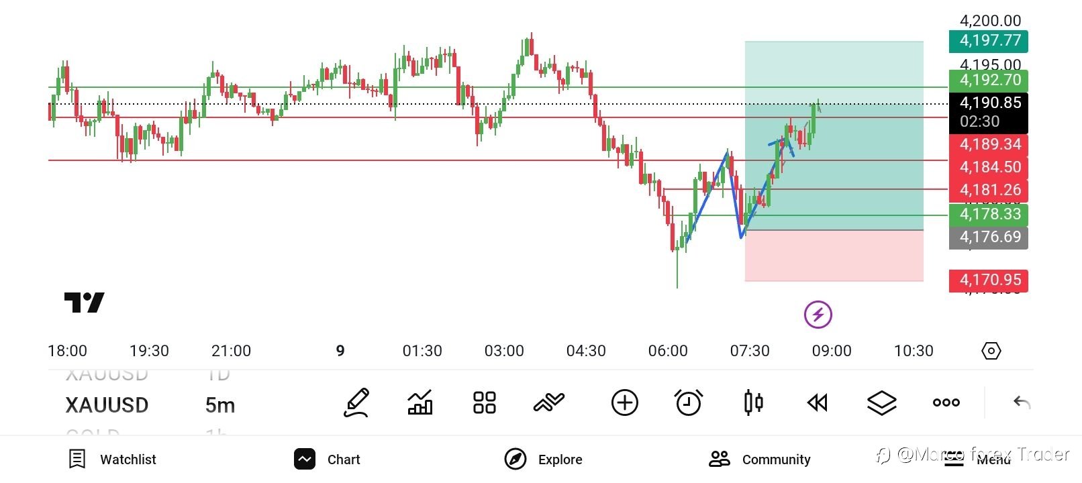Open the XAUUSD symbol selector
This screenshot has height=483, width=1082.
(107, 405)
